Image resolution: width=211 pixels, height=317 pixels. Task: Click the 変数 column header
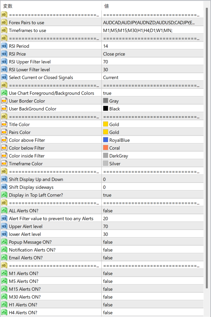[51, 6]
